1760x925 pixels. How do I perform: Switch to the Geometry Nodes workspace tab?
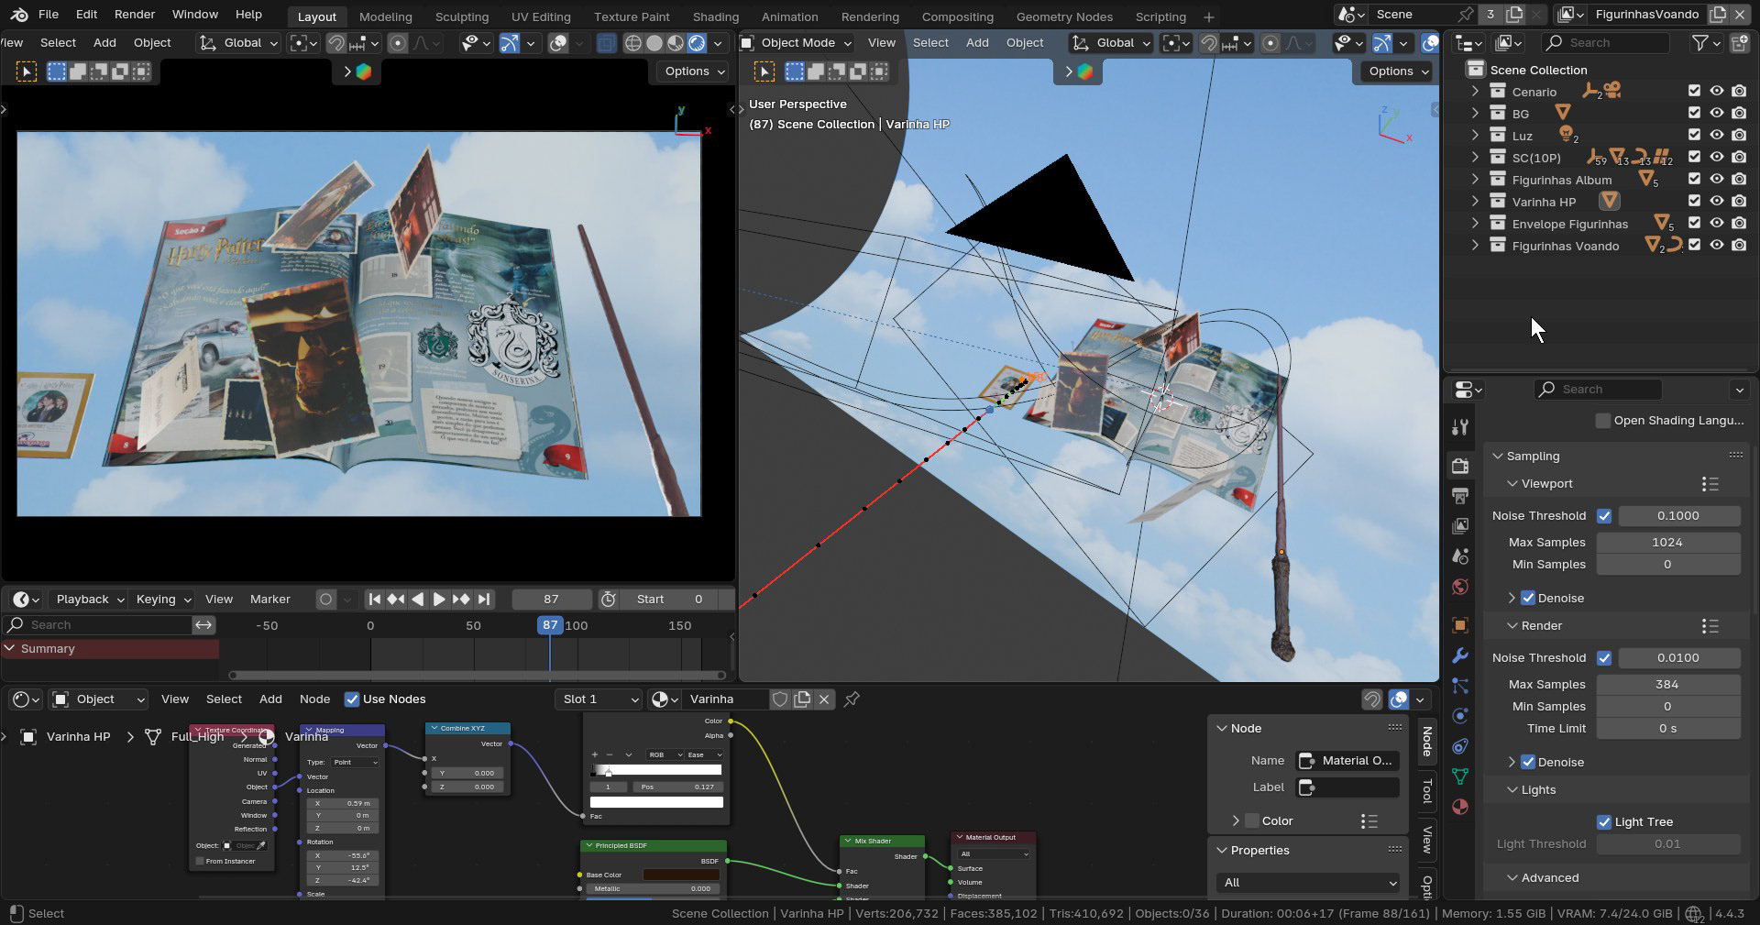click(1064, 17)
